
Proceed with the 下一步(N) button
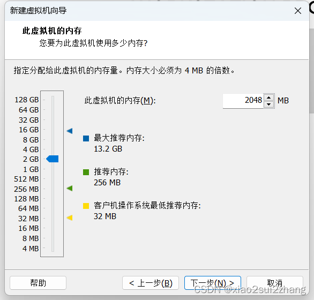pos(213,283)
